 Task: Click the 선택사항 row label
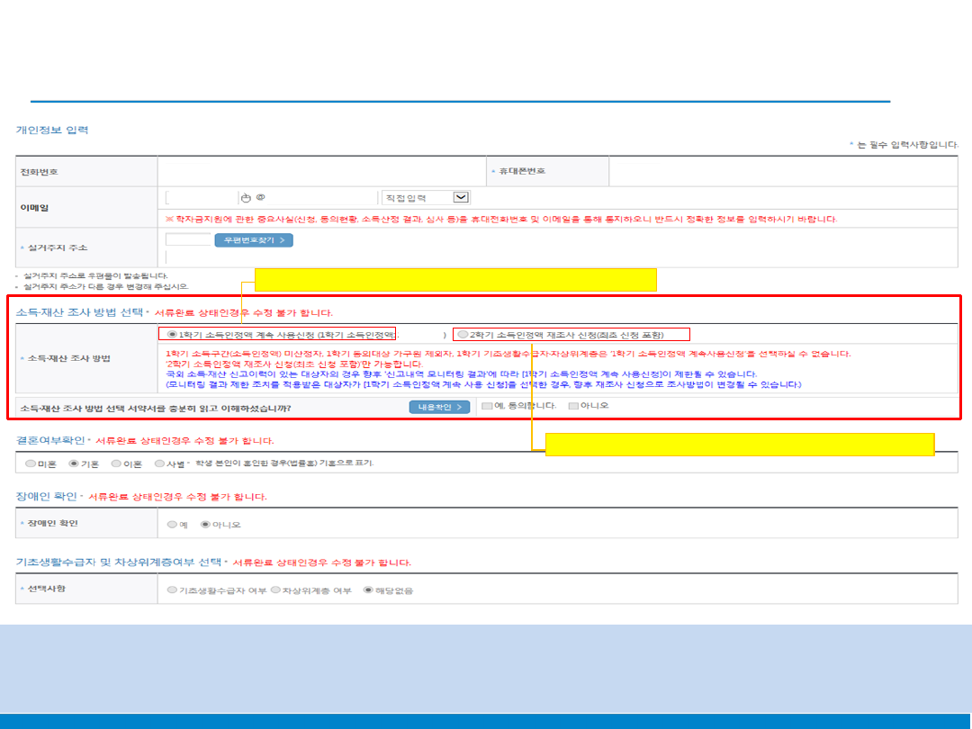tap(46, 589)
